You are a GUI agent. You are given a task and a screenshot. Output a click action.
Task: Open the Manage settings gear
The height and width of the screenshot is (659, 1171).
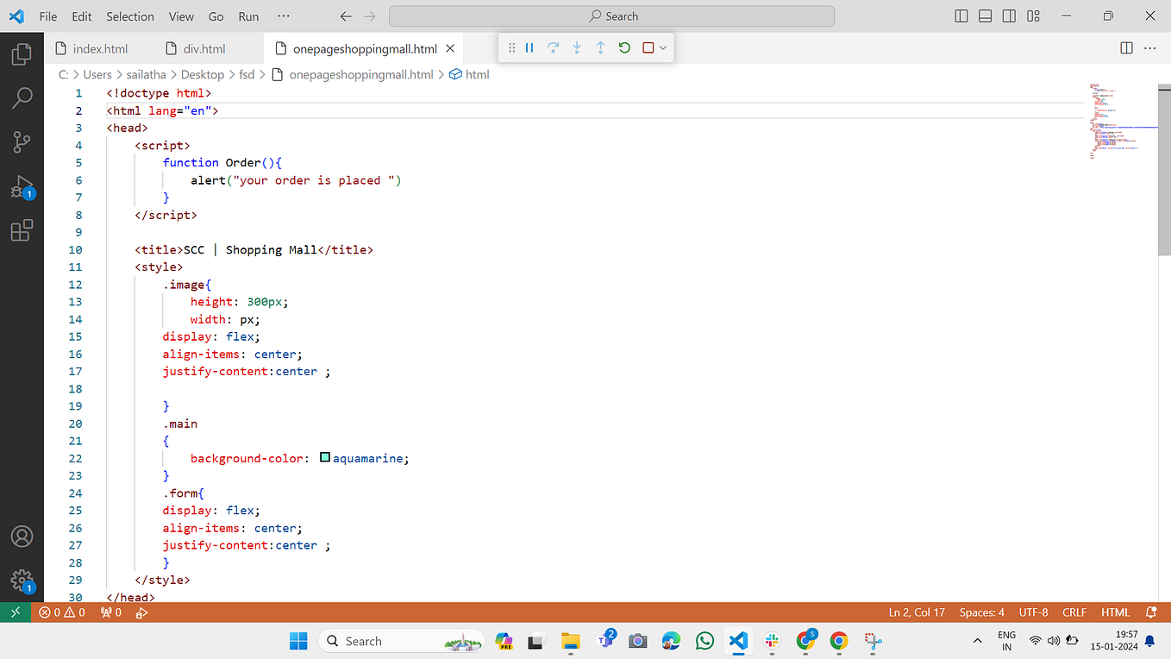(22, 581)
